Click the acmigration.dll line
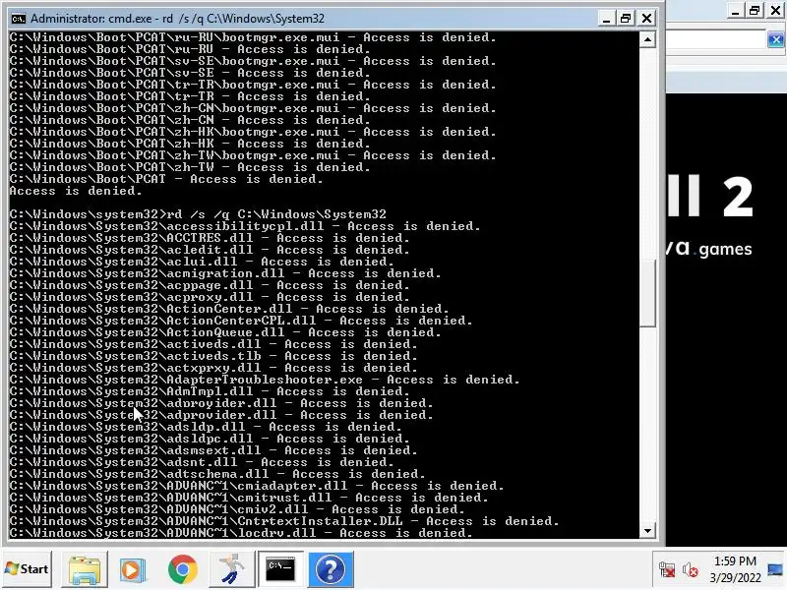The height and width of the screenshot is (590, 787). [x=225, y=273]
